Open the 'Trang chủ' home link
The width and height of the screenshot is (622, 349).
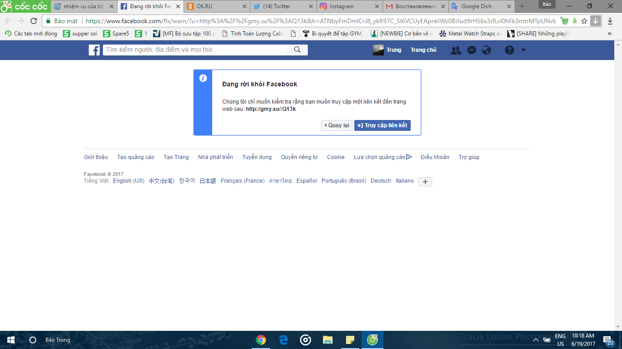pos(423,50)
